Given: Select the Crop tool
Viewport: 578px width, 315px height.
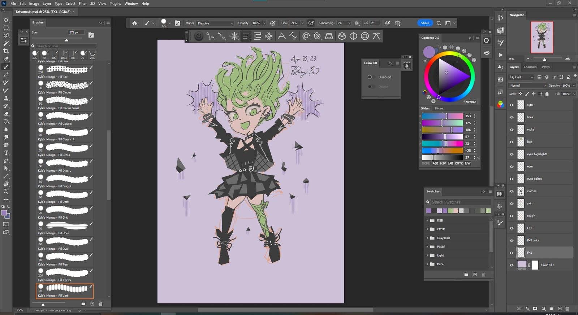Looking at the screenshot, I should [6, 51].
